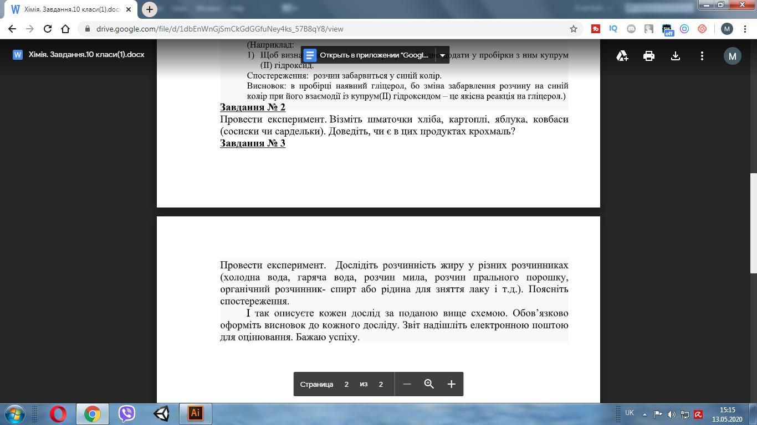Open the viewer more actions menu
Viewport: 757px width, 425px height.
point(702,55)
